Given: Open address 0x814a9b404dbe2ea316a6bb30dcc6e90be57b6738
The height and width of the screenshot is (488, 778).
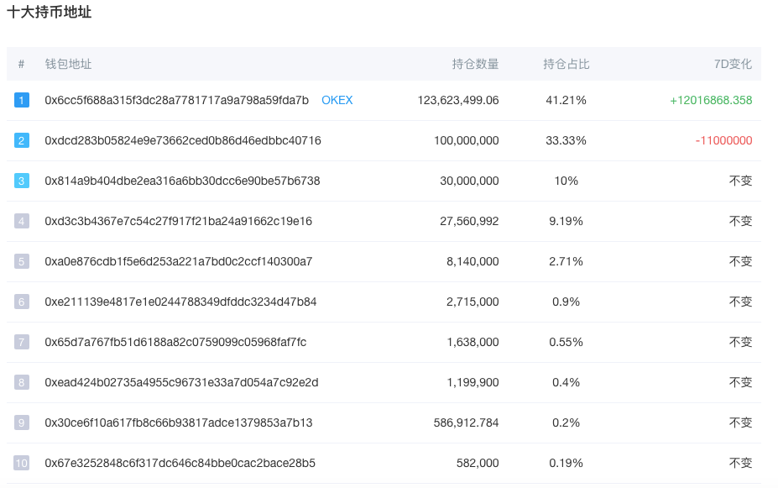Looking at the screenshot, I should point(182,181).
